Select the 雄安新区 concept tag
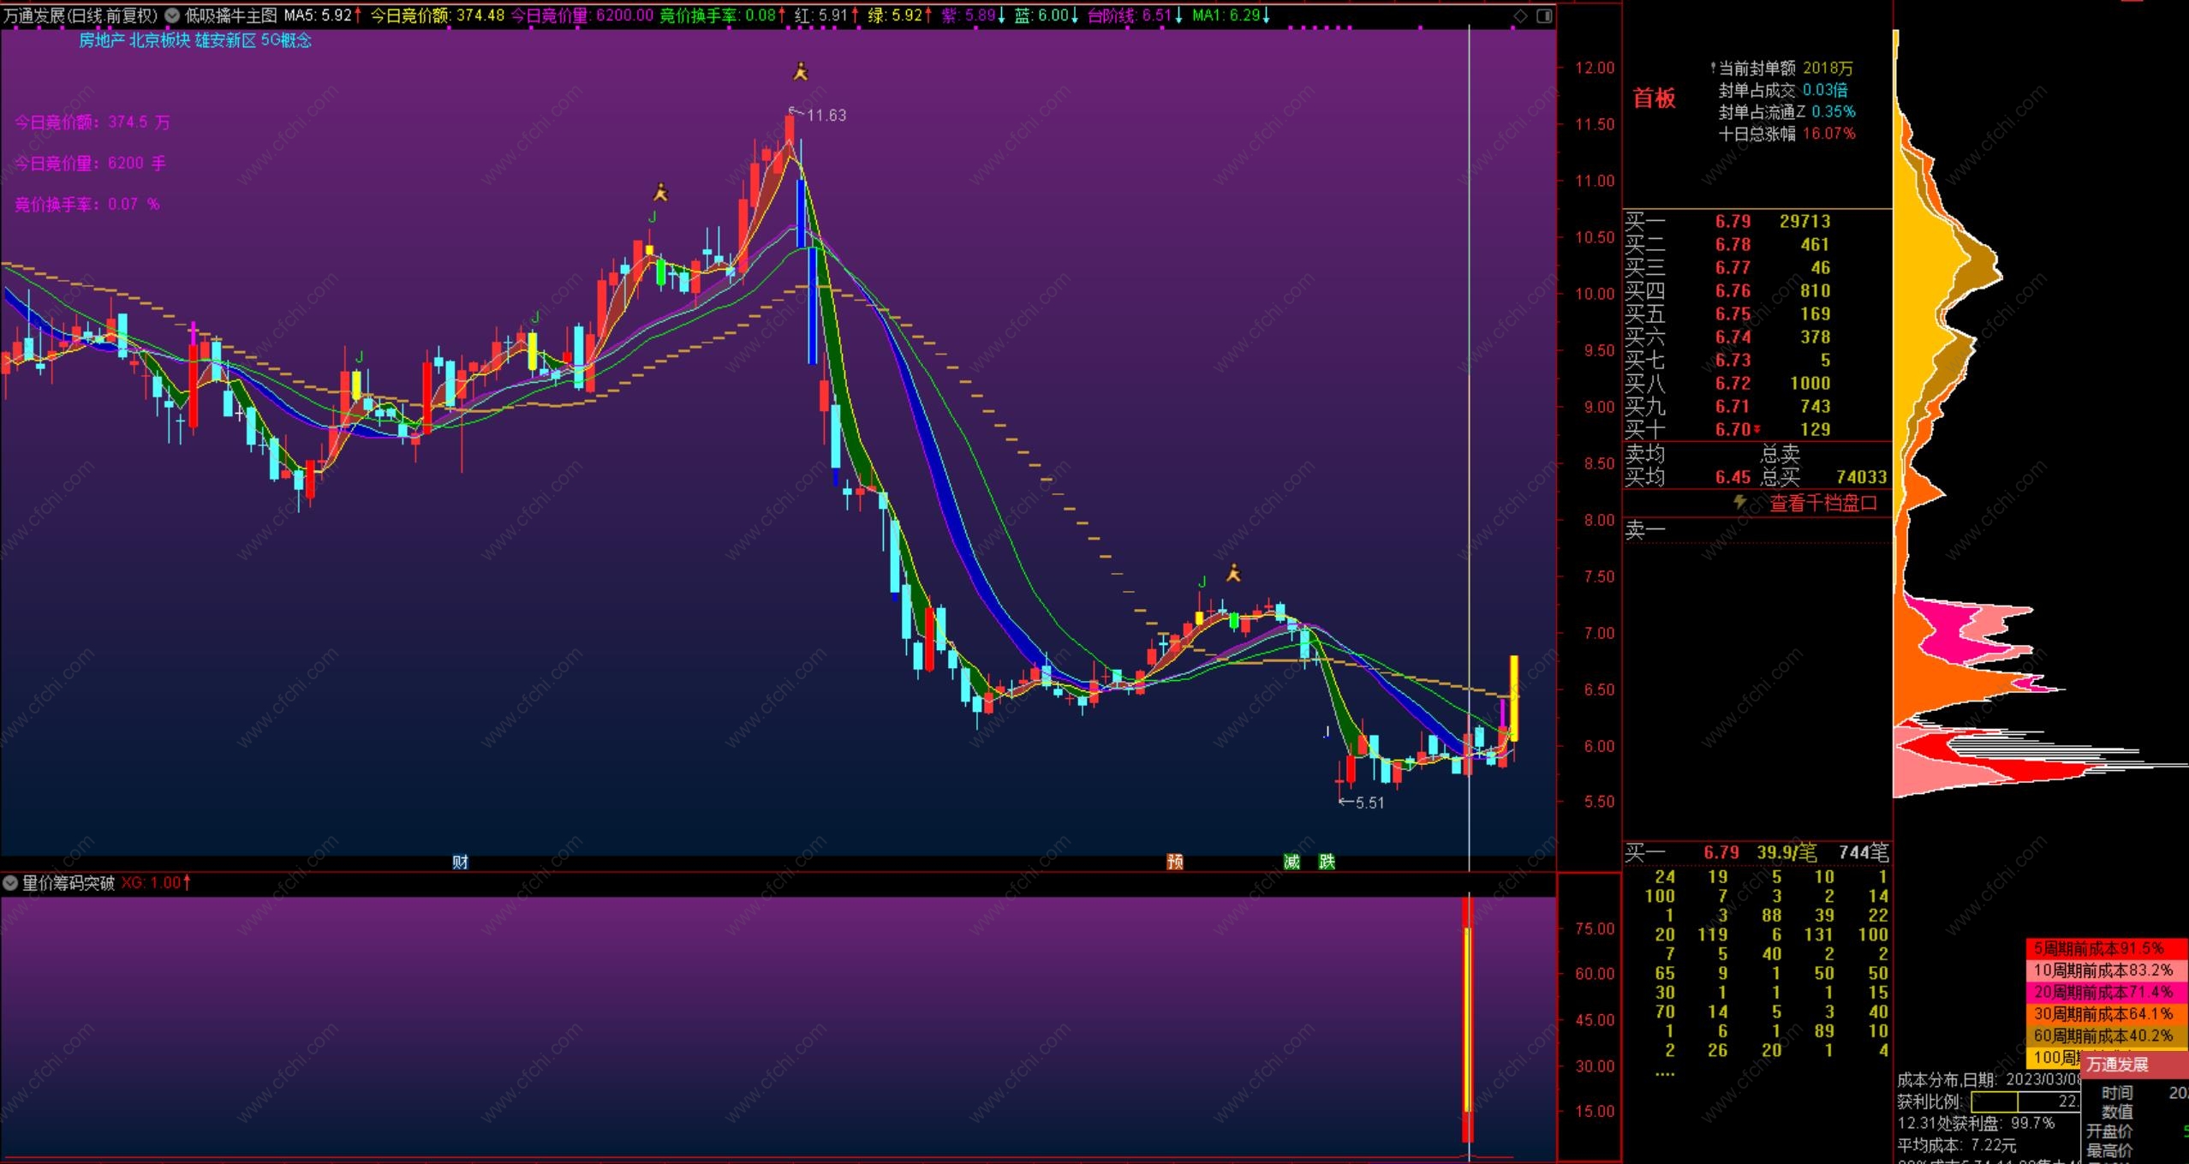 click(x=225, y=40)
